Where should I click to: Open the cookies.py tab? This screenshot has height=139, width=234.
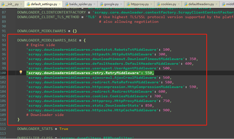click(x=168, y=4)
